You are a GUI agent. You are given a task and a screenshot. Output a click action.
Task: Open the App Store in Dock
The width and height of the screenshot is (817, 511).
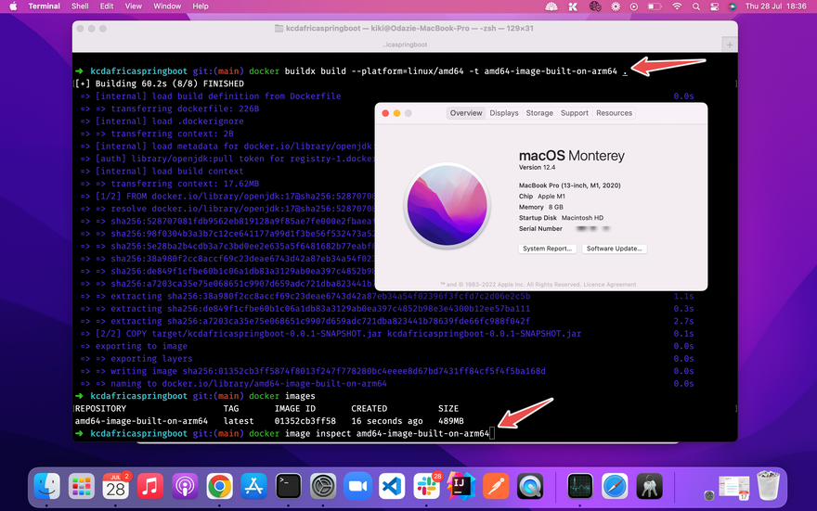click(253, 487)
